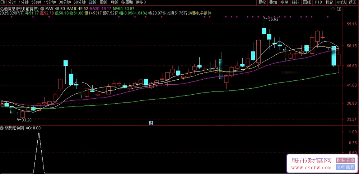Click the MA10: 49.52 value
359x174 pixels.
click(x=78, y=9)
